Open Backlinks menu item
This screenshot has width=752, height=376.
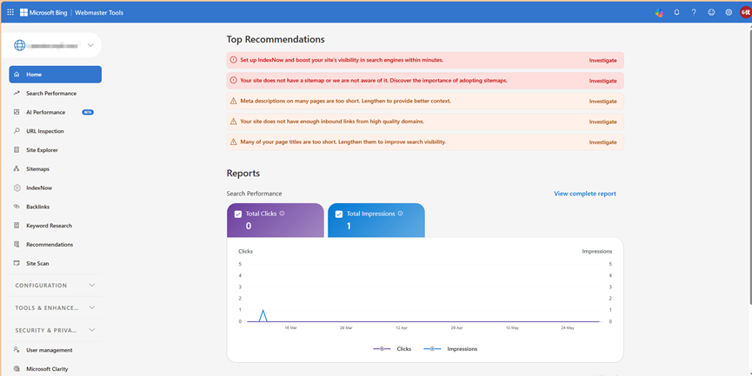pyautogui.click(x=55, y=207)
